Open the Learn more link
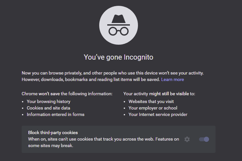This screenshot has height=161, width=242. (x=173, y=80)
